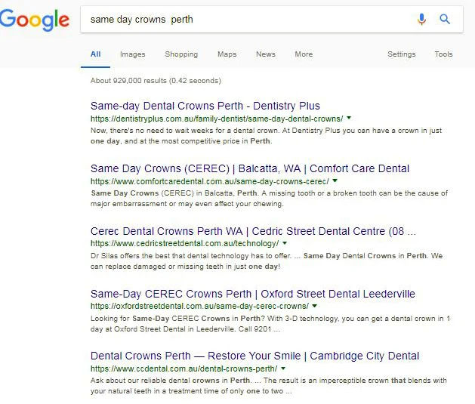Switch to the Shopping tab

pyautogui.click(x=181, y=54)
